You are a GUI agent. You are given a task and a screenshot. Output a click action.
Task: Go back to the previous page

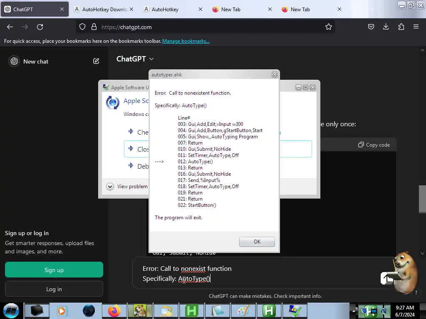(x=10, y=27)
